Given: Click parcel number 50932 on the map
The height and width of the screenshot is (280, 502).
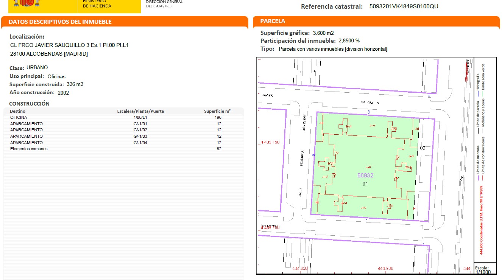Looking at the screenshot, I should [365, 176].
